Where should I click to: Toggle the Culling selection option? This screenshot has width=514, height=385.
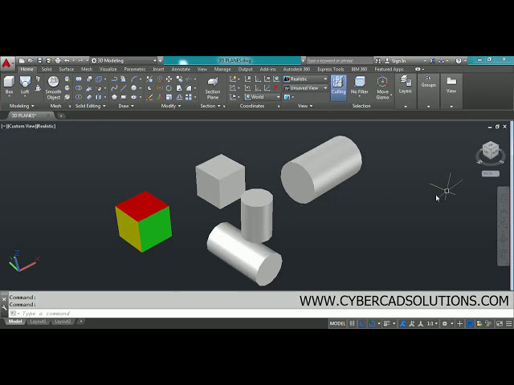pos(338,84)
